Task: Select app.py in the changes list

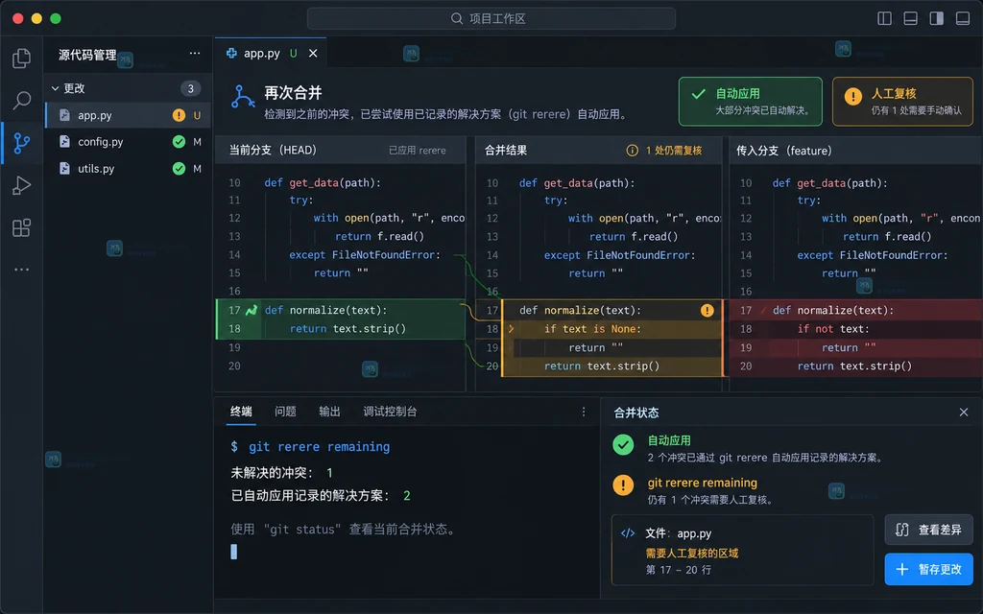Action: 128,115
